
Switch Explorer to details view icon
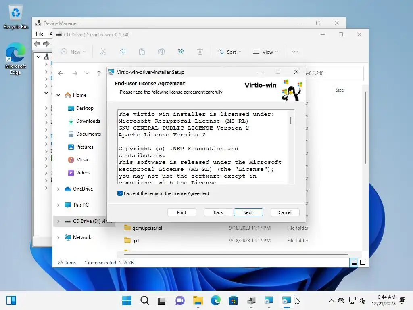tap(354, 262)
